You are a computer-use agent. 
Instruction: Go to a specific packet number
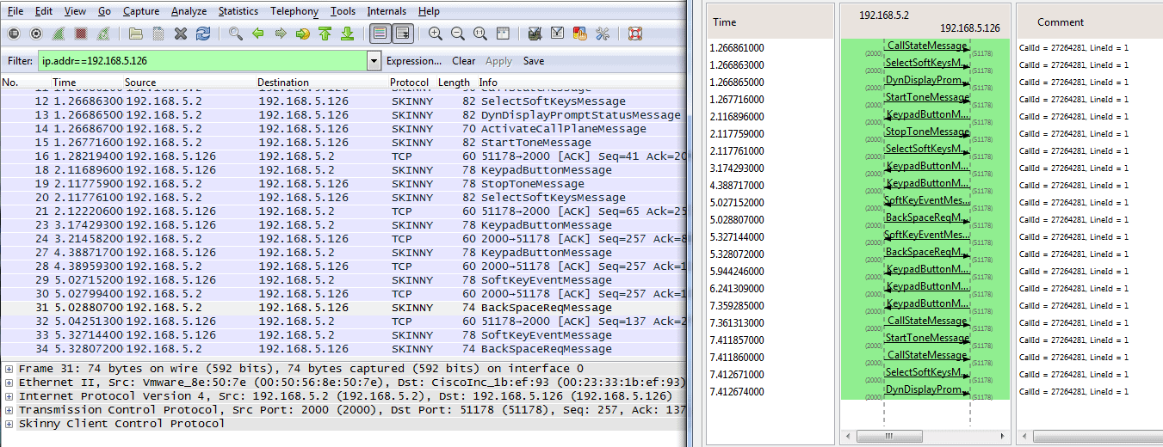[x=303, y=34]
